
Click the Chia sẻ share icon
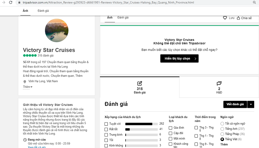239,18
